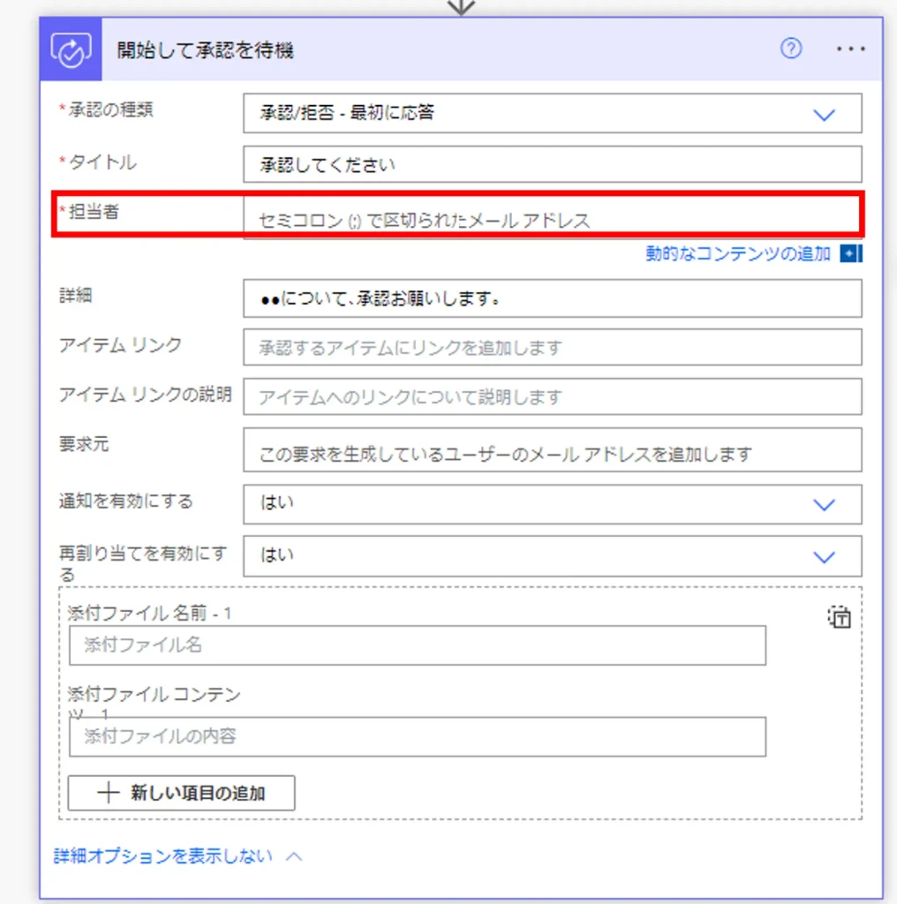Click the dynamic content plus badge icon
Image resolution: width=897 pixels, height=904 pixels.
pyautogui.click(x=850, y=254)
